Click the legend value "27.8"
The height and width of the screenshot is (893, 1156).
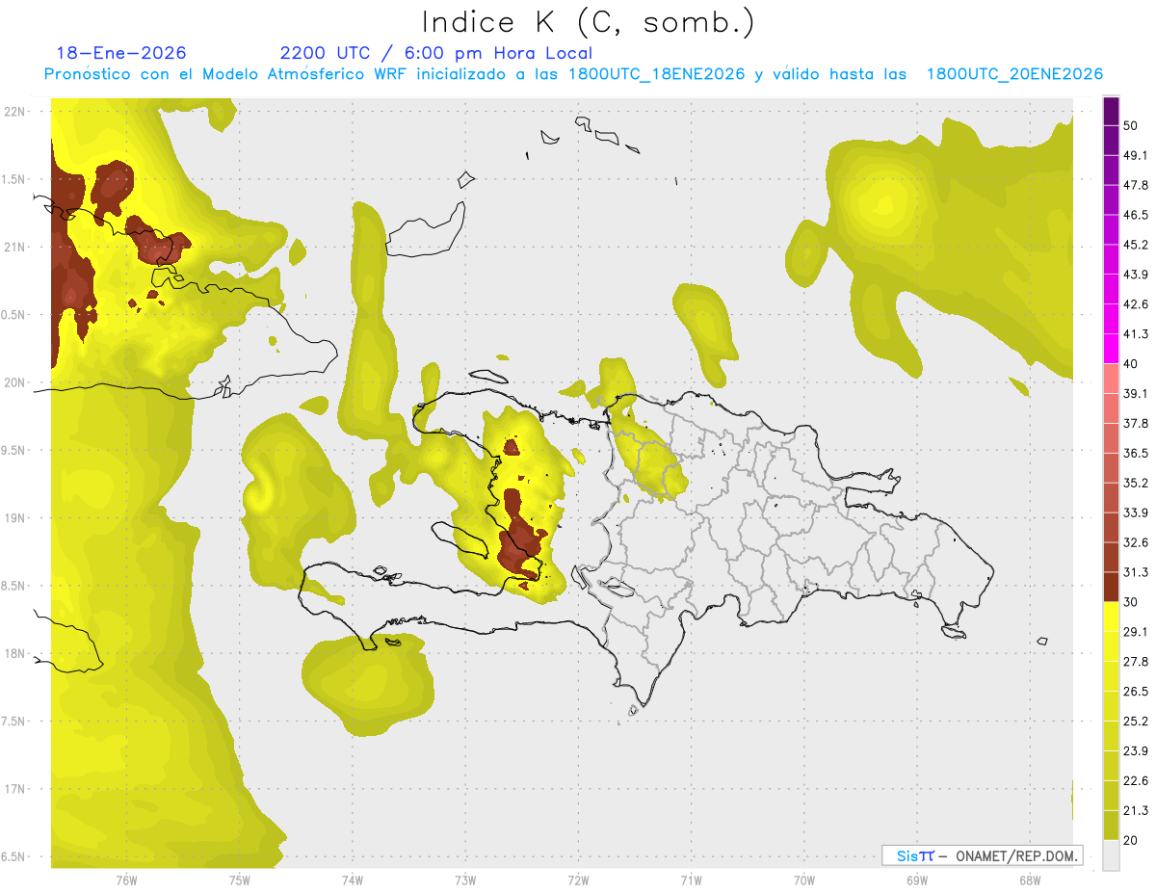1136,662
